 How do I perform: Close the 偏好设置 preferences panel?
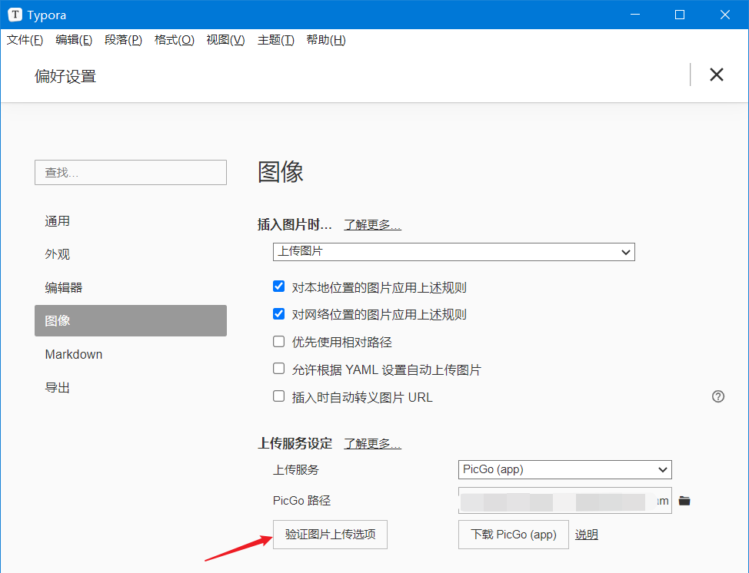pyautogui.click(x=716, y=75)
